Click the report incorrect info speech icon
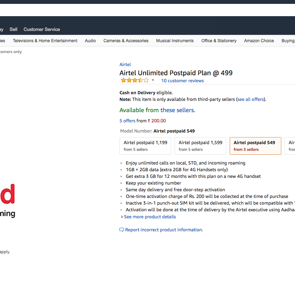Screen dimensions: 295x302 [x=122, y=230]
